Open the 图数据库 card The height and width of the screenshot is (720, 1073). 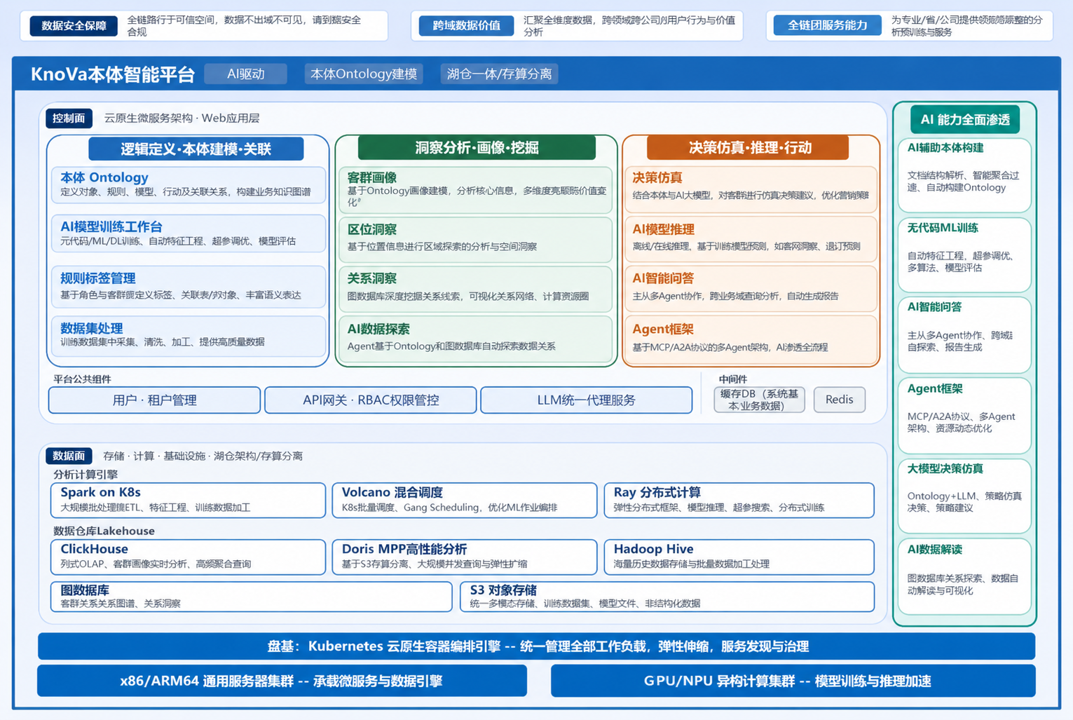pos(252,597)
